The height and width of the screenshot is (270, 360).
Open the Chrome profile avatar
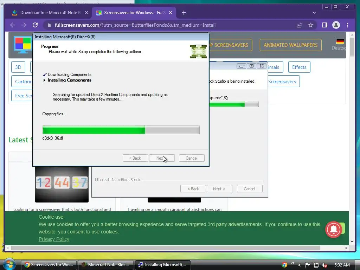(336, 25)
